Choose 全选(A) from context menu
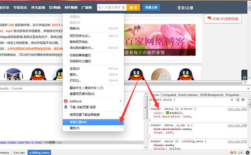 coord(93,69)
